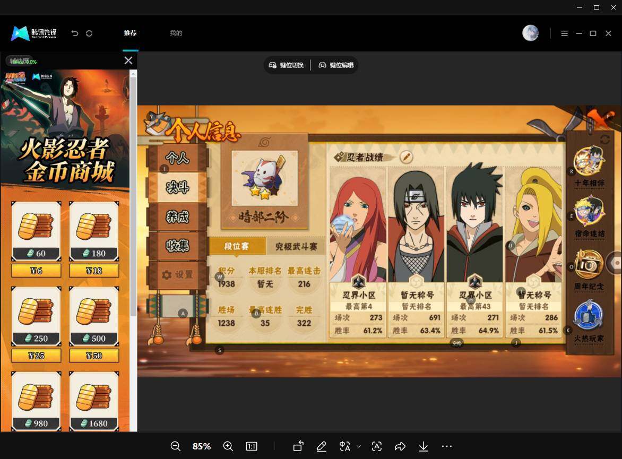Screen dimensions: 622x459
Task: Set image to 1:1 actual size
Action: pos(252,446)
